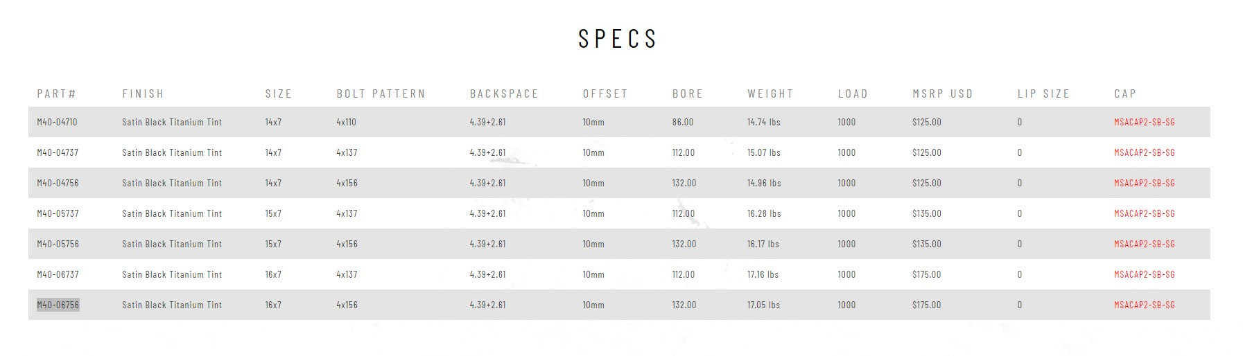Image resolution: width=1243 pixels, height=356 pixels.
Task: Click the MSACAP2-SB-SG link in the M40-04710 row
Action: click(1144, 122)
